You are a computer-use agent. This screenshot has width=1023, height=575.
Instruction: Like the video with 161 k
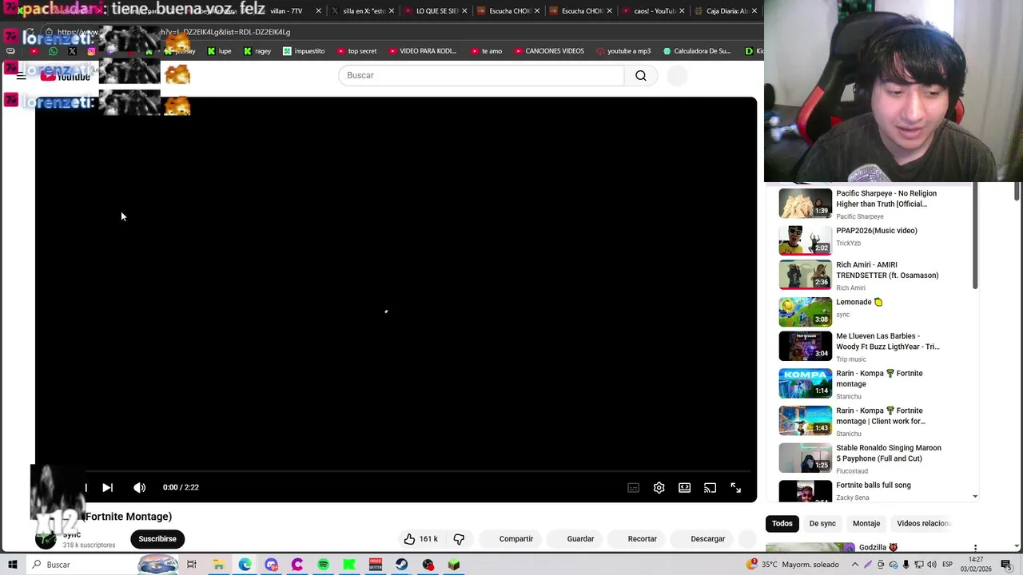tap(421, 539)
